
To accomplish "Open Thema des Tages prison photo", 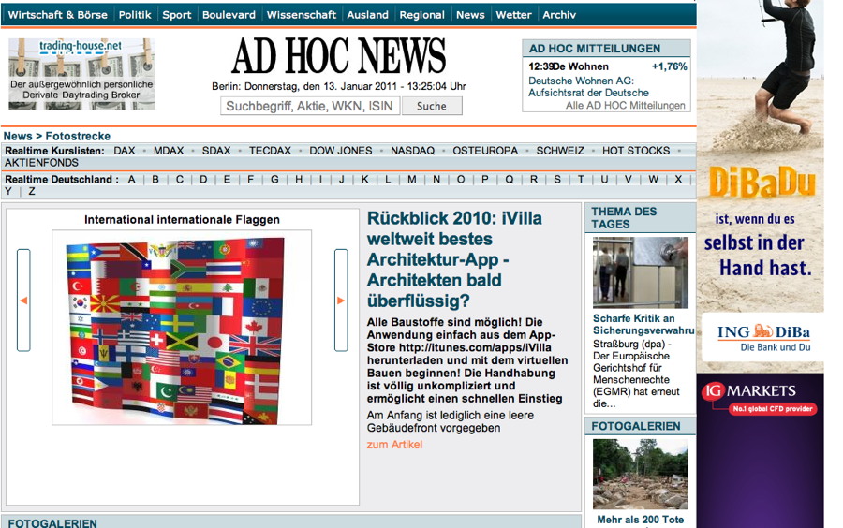I will click(x=641, y=272).
